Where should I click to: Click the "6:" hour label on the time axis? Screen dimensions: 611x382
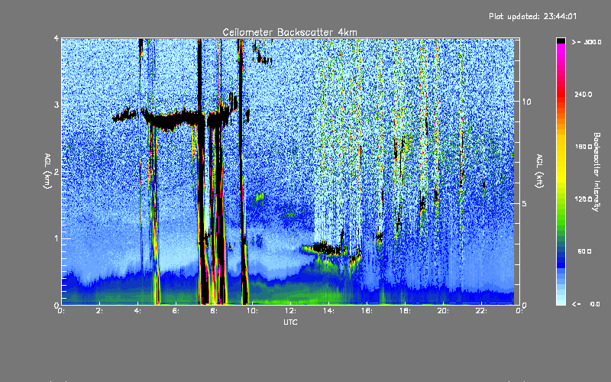click(176, 311)
